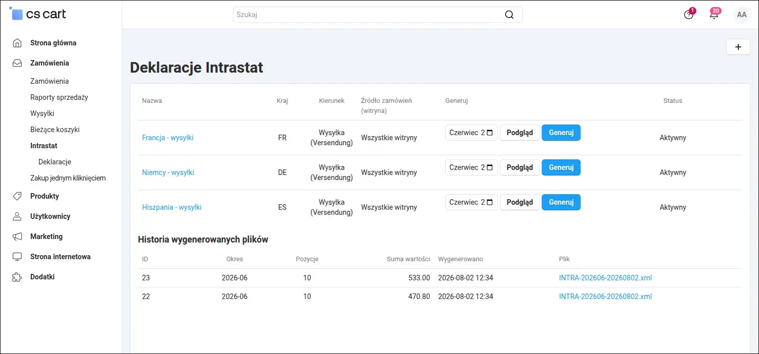Open Wysyłki submenu item
The image size is (759, 354).
(x=42, y=113)
